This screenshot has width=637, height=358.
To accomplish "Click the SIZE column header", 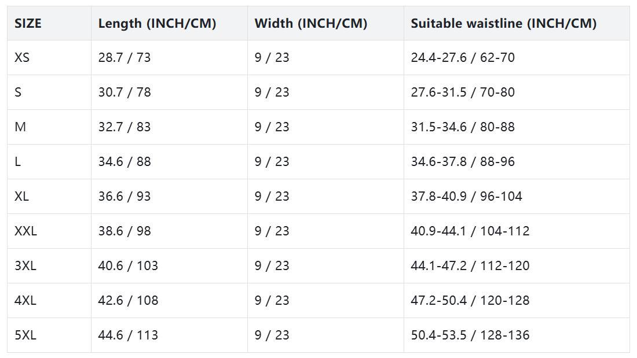I will click(28, 24).
